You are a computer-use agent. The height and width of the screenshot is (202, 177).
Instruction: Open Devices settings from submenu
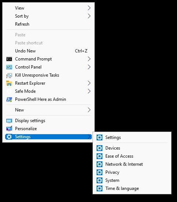(x=132, y=148)
